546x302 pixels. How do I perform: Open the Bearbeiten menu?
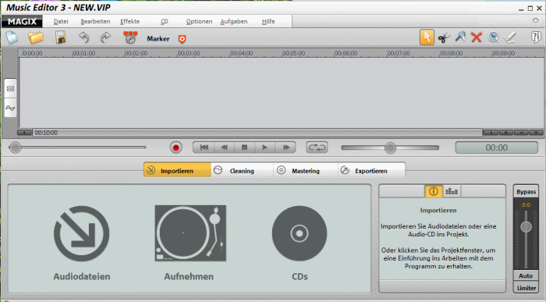pyautogui.click(x=95, y=21)
